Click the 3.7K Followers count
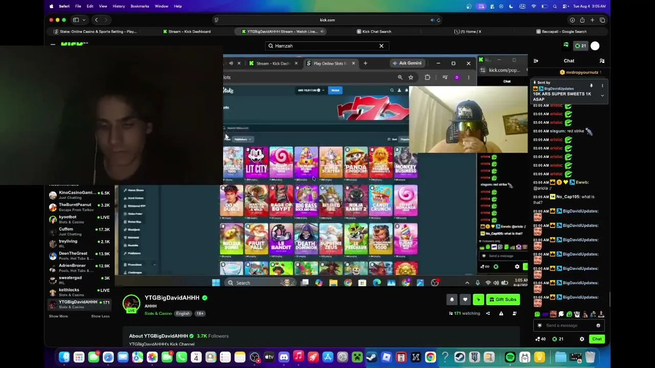The image size is (655, 368). [x=213, y=336]
